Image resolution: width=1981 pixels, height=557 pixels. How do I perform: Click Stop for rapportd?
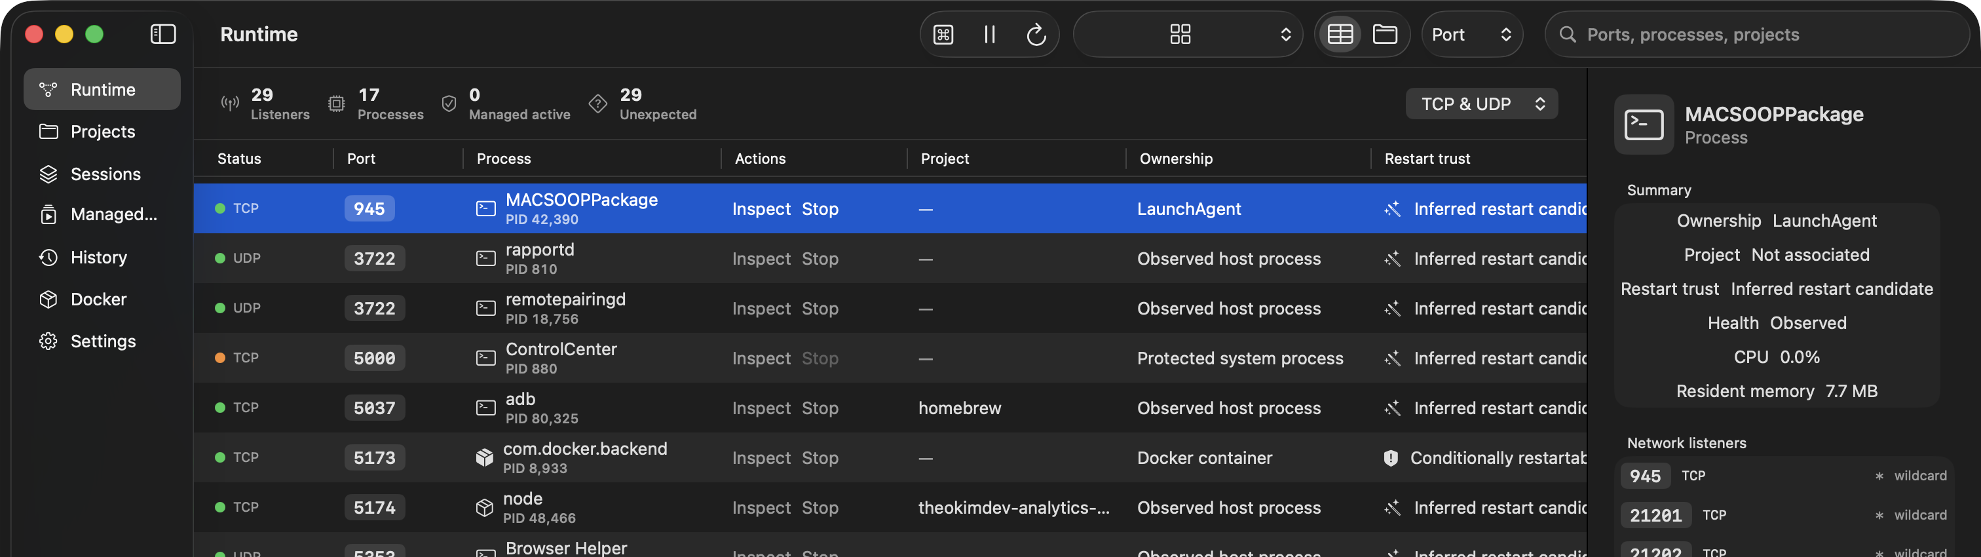click(x=820, y=259)
